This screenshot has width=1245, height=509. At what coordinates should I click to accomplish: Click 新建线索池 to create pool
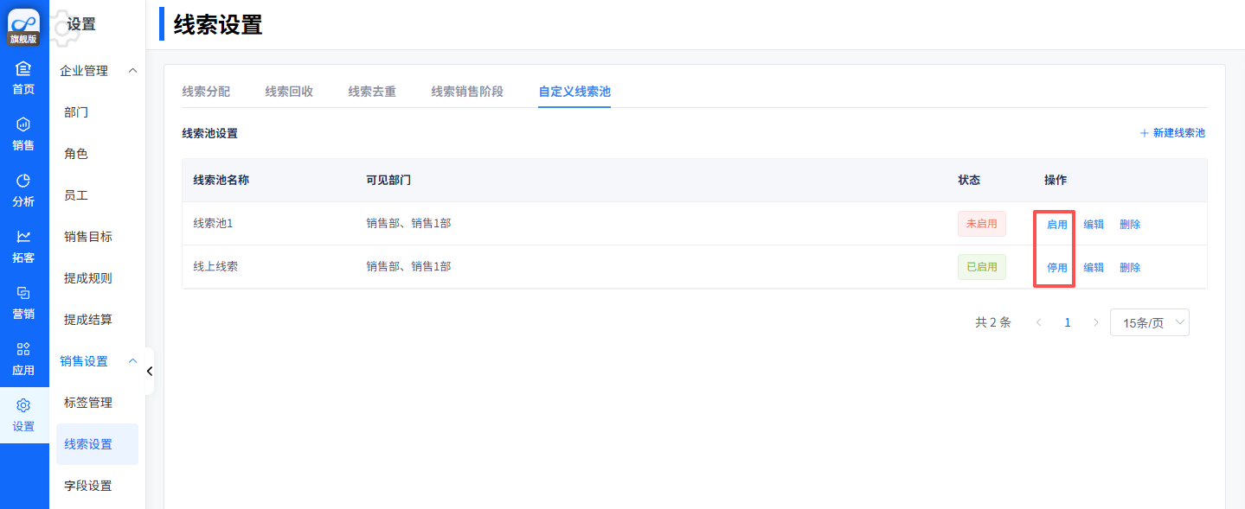(1172, 133)
